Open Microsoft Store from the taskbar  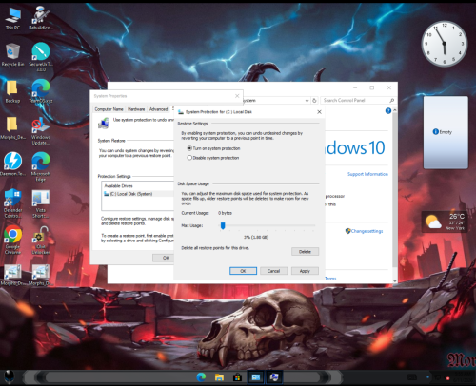[237, 377]
